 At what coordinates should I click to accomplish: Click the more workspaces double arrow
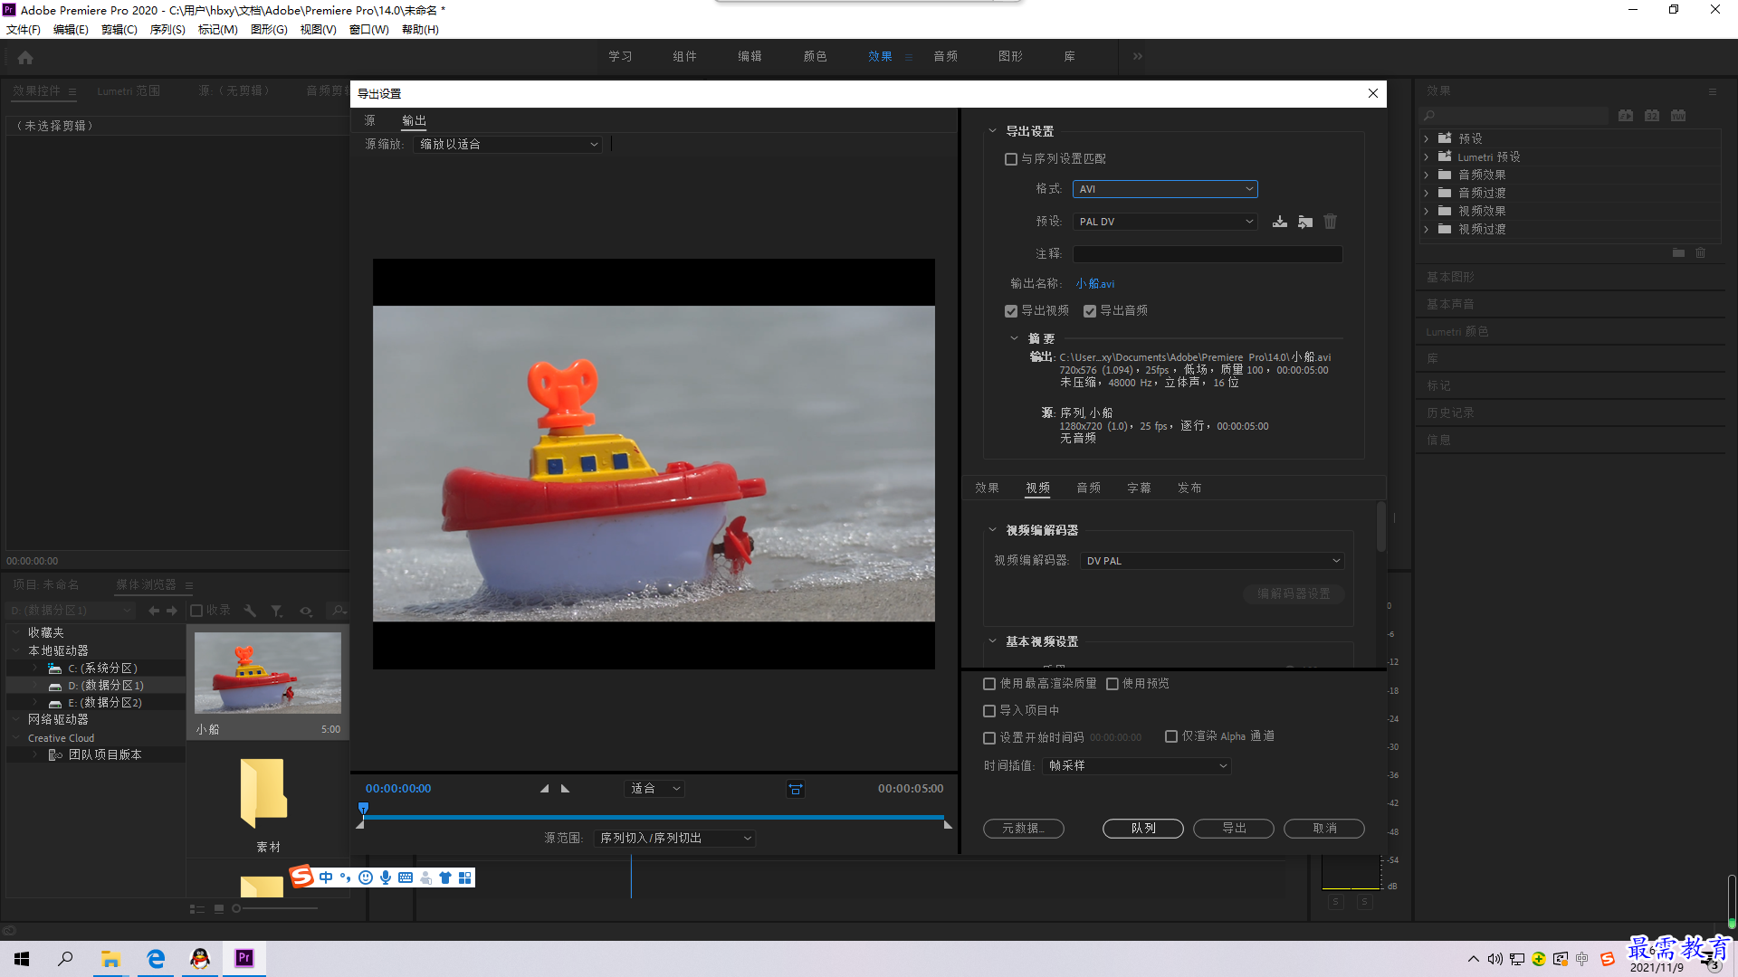(x=1138, y=56)
